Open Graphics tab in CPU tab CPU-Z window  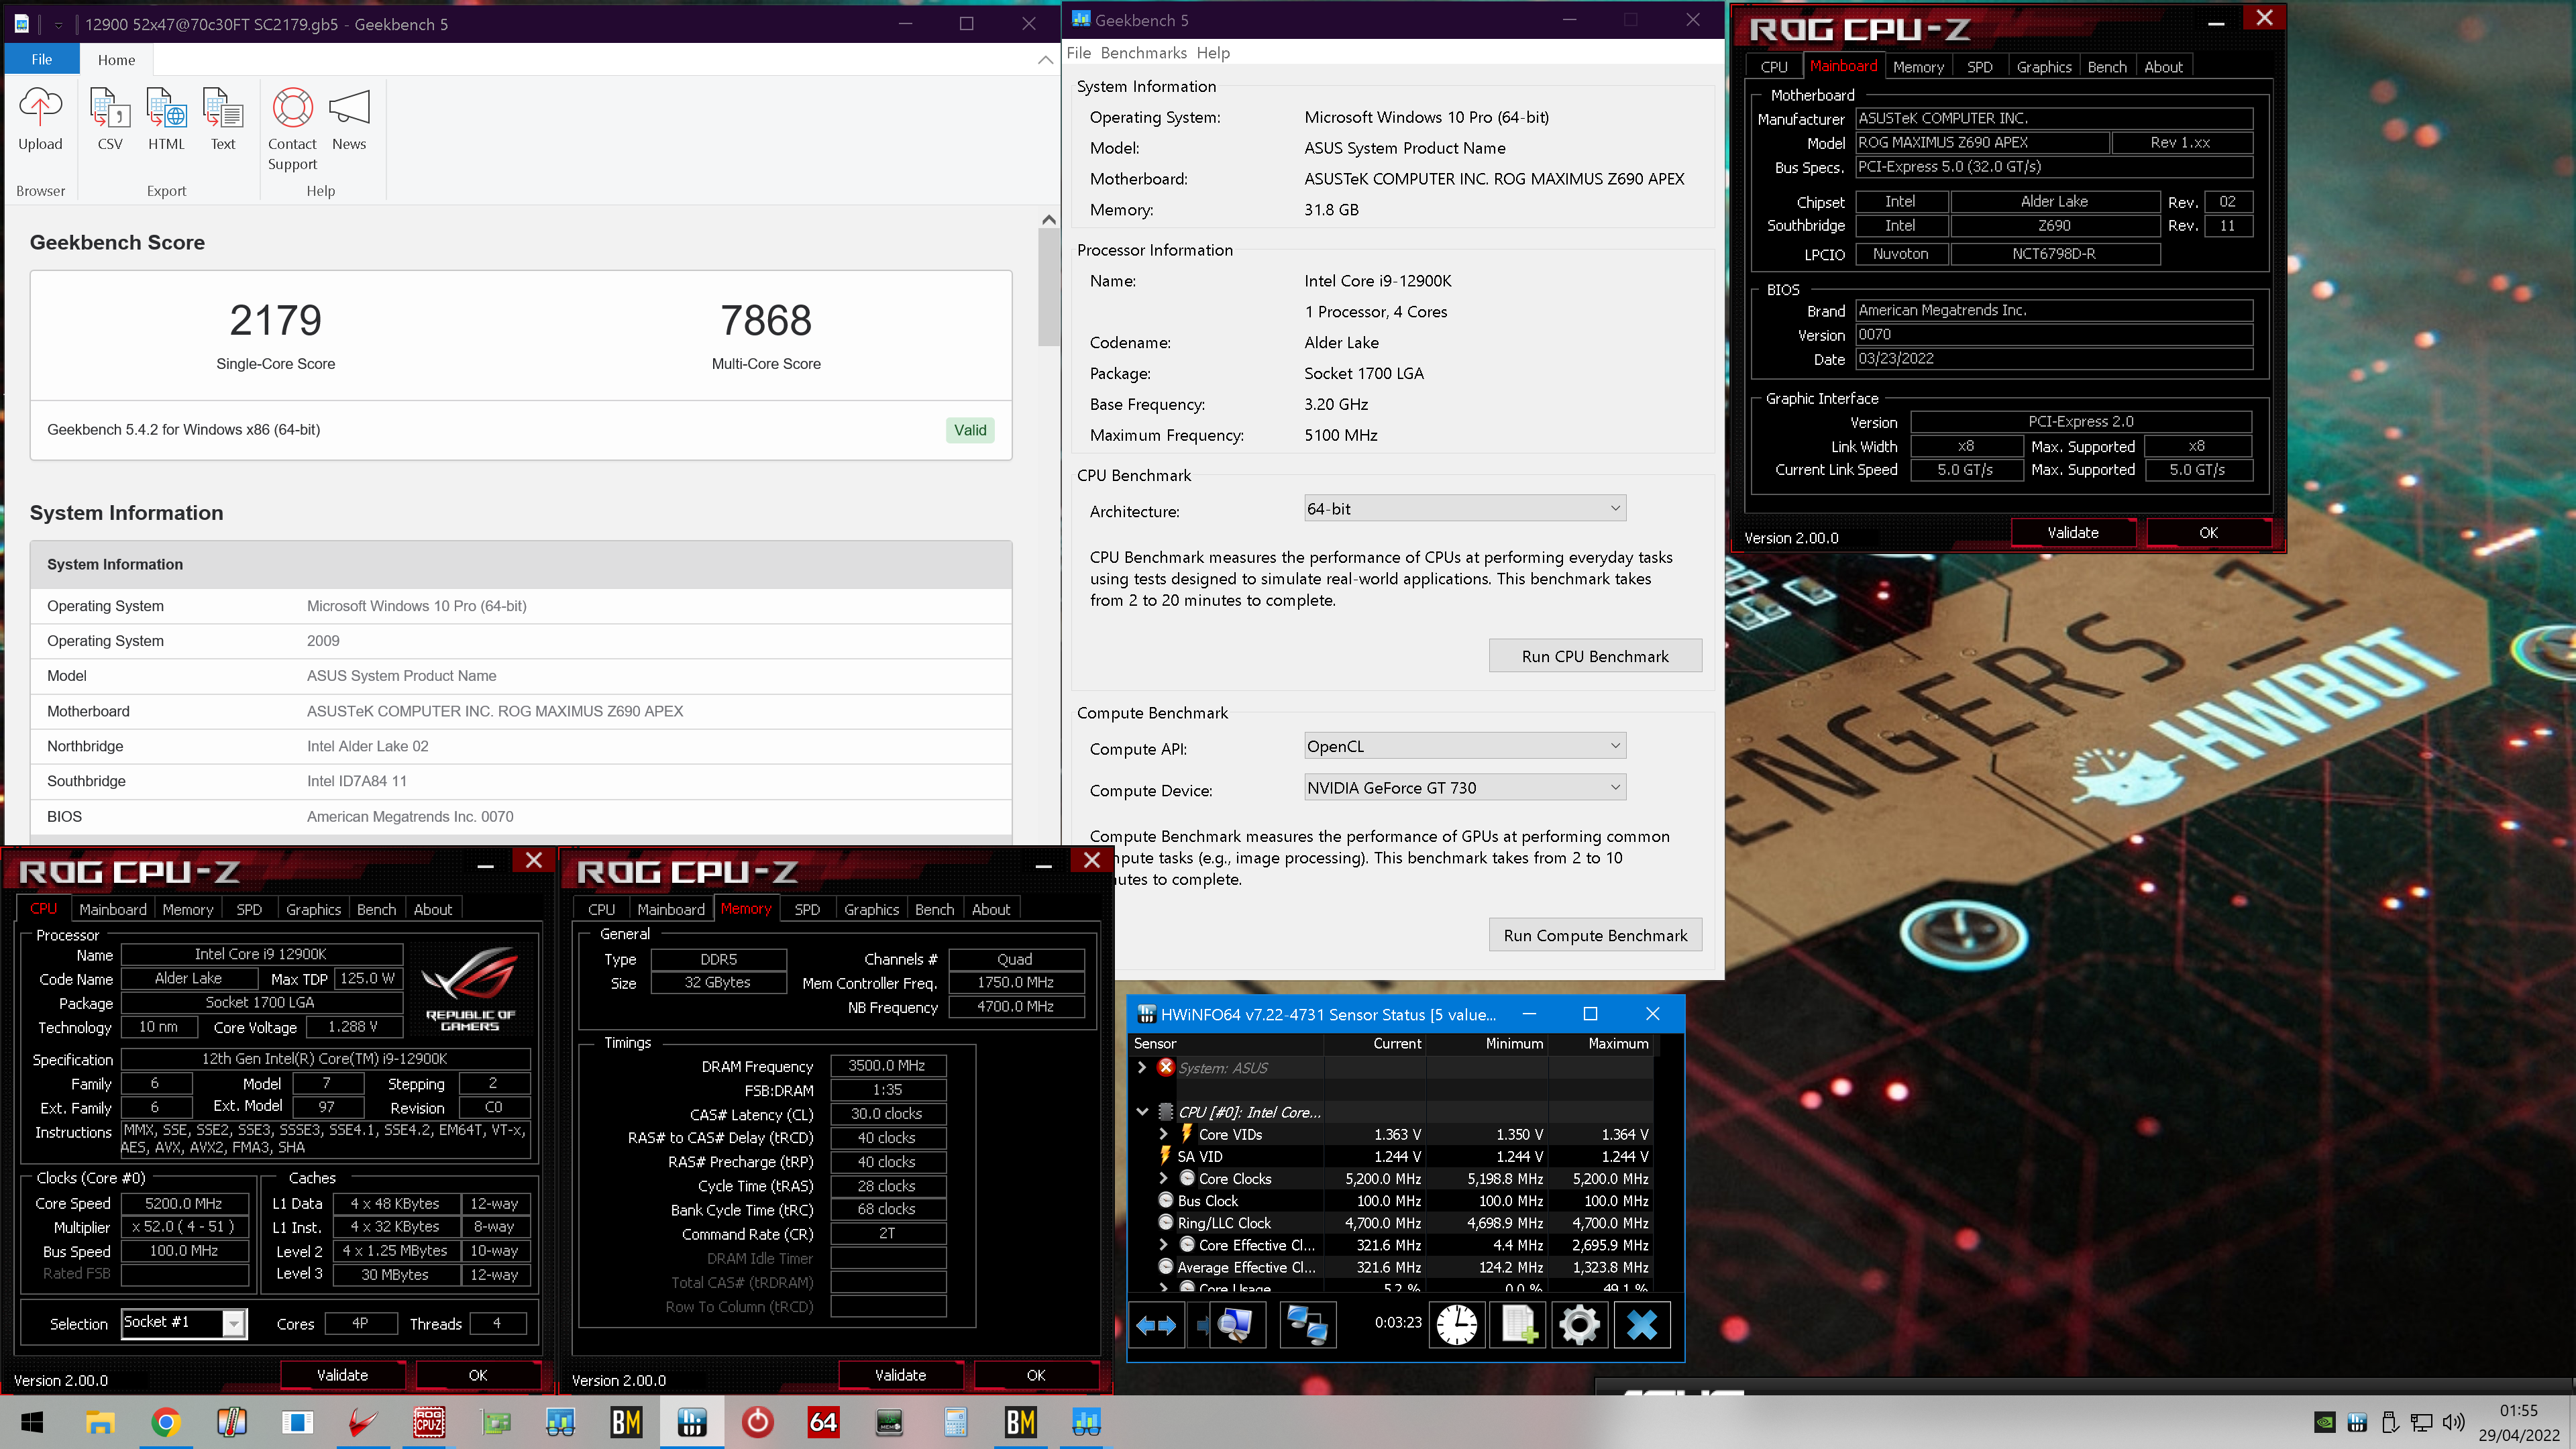313,909
